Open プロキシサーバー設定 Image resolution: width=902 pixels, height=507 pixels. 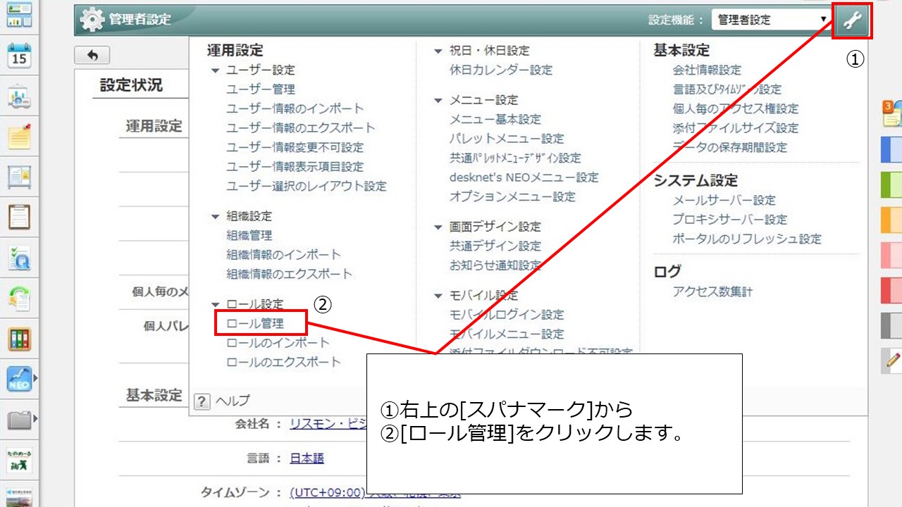[730, 220]
